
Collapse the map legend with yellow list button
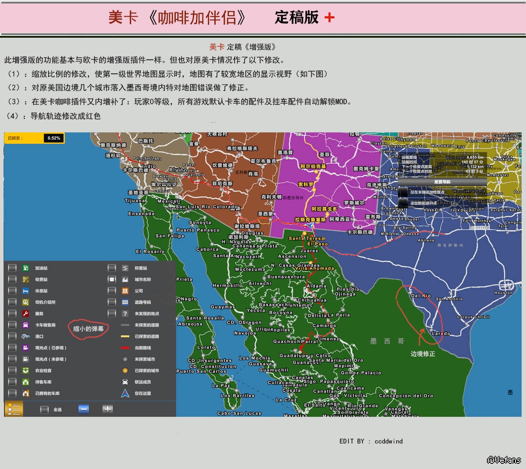click(14, 409)
